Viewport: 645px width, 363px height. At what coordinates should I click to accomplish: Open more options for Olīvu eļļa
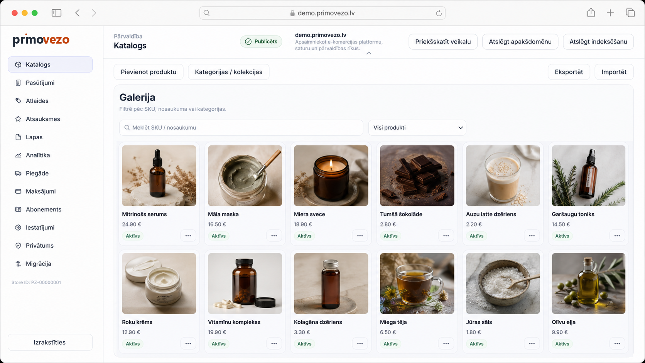tap(617, 344)
